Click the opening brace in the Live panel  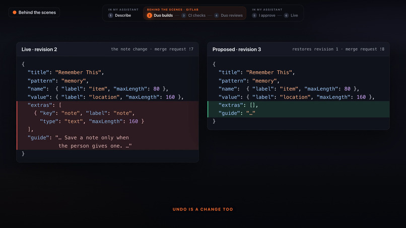[23, 64]
